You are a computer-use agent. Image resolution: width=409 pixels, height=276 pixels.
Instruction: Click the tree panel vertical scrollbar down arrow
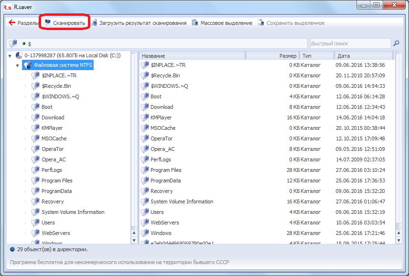pyautogui.click(x=133, y=242)
